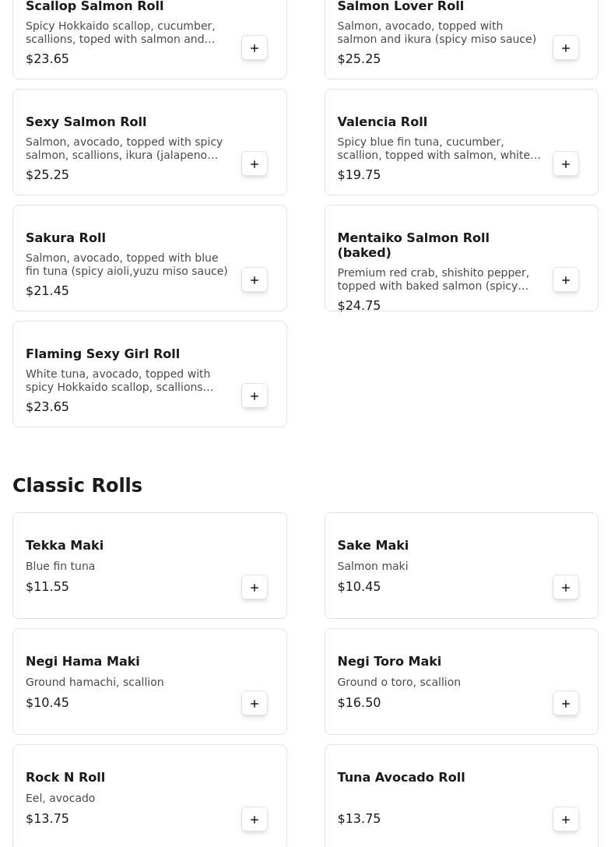Click the Classic Rolls section heading
Viewport: 611px width, 847px height.
[x=78, y=486]
